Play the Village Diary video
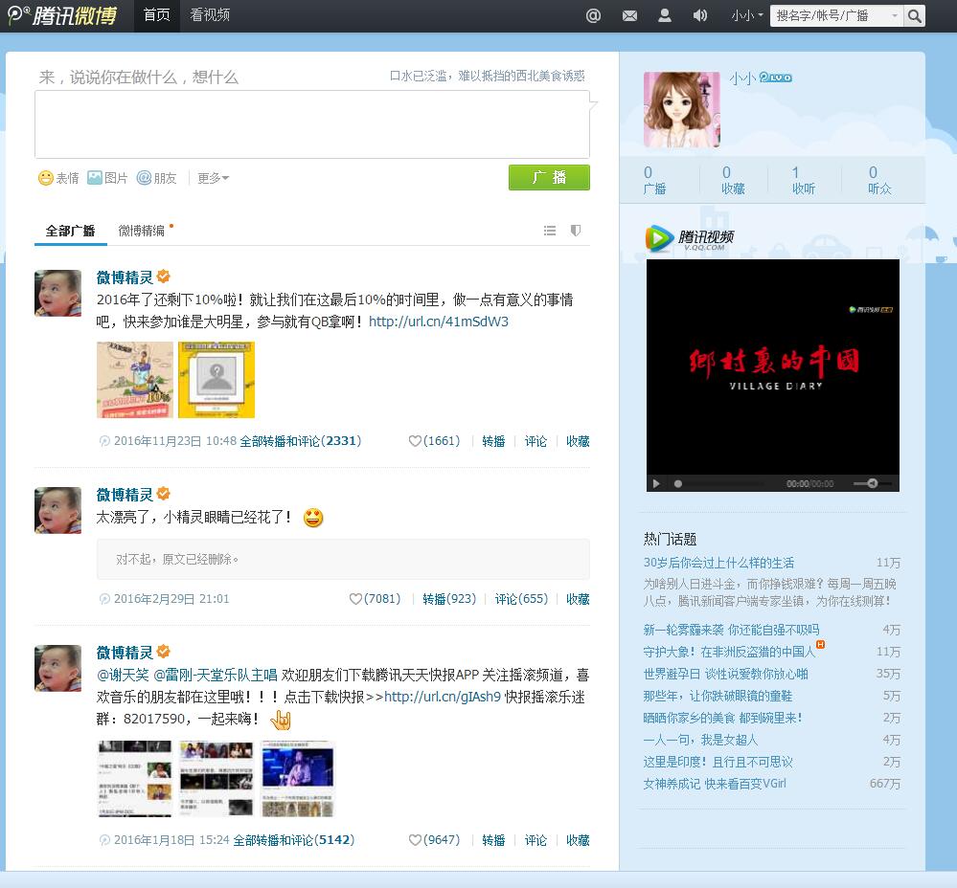Viewport: 957px width, 888px height. [656, 484]
